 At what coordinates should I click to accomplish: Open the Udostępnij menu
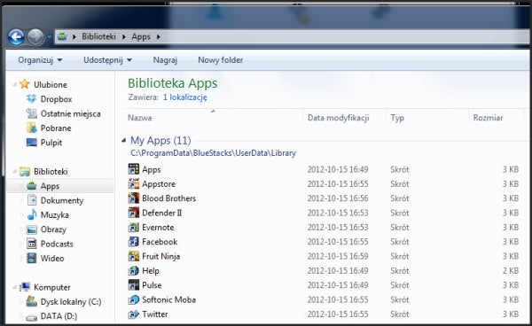click(x=107, y=60)
